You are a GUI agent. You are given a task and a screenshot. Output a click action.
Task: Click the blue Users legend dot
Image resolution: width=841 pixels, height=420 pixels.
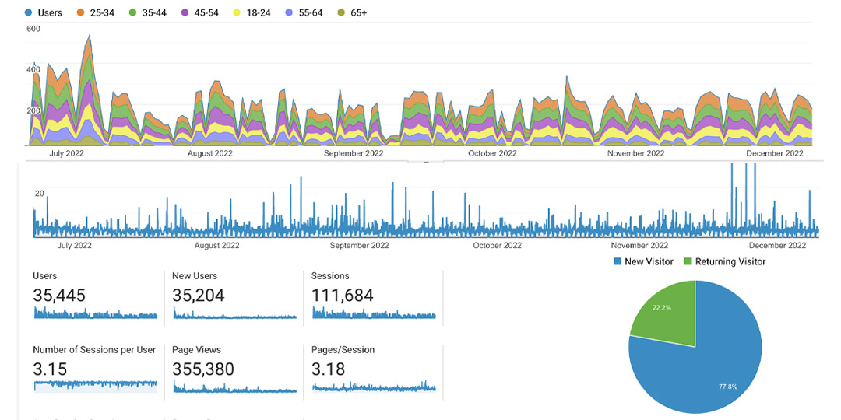[29, 12]
